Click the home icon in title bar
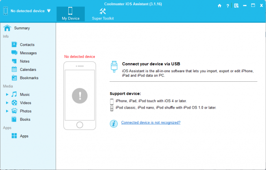Screen dimensions: 266x170 click(219, 6)
